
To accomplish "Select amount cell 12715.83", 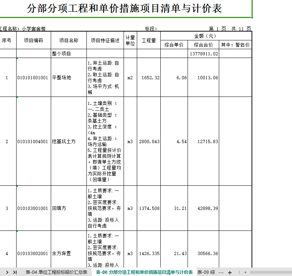I will [203, 141].
